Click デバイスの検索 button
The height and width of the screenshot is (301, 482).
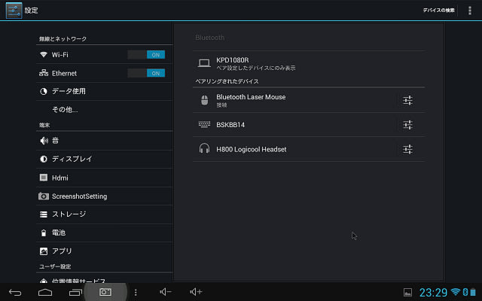pos(438,11)
